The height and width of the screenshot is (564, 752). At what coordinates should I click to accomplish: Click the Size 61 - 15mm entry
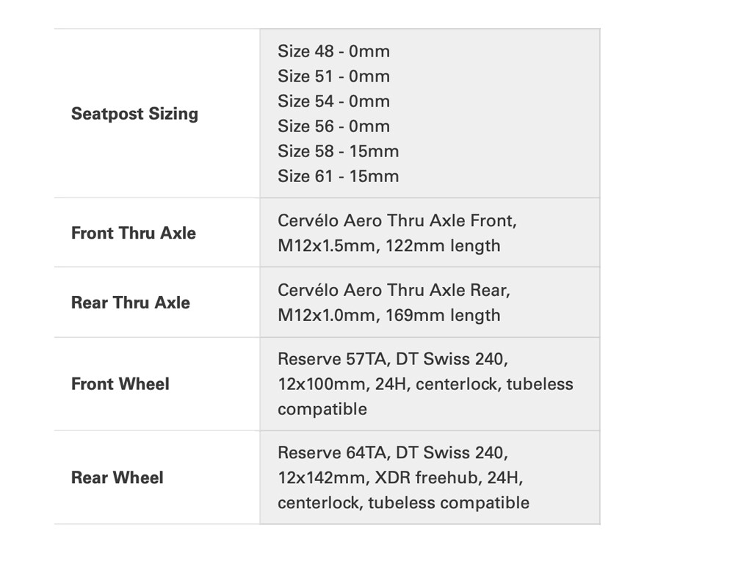(x=338, y=176)
